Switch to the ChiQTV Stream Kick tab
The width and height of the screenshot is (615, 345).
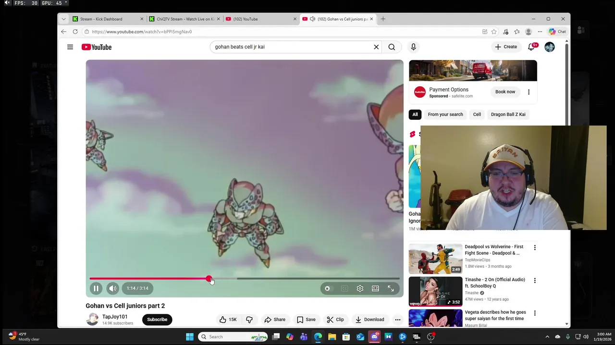(185, 19)
